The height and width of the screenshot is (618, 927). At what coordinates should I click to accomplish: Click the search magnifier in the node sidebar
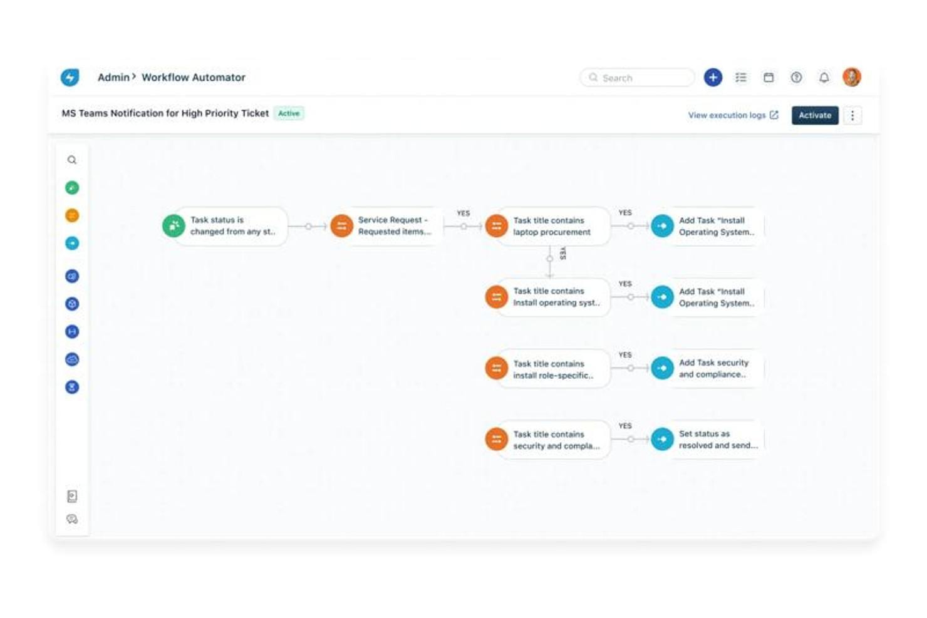pos(72,160)
